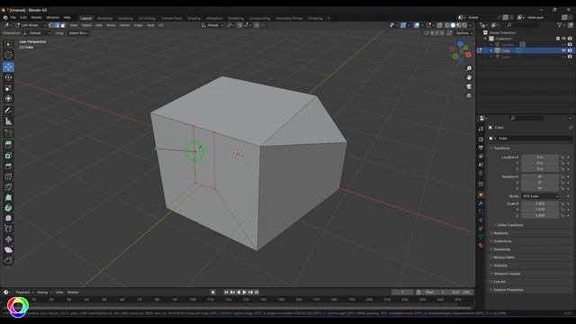The width and height of the screenshot is (576, 324).
Task: Expand the Cube item in the outliner
Action: pos(491,50)
